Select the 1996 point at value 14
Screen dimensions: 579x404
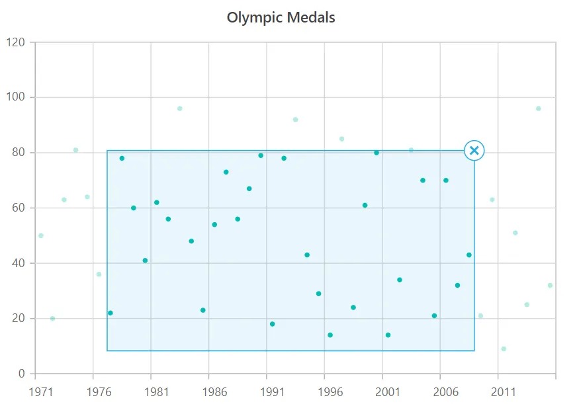pyautogui.click(x=330, y=335)
